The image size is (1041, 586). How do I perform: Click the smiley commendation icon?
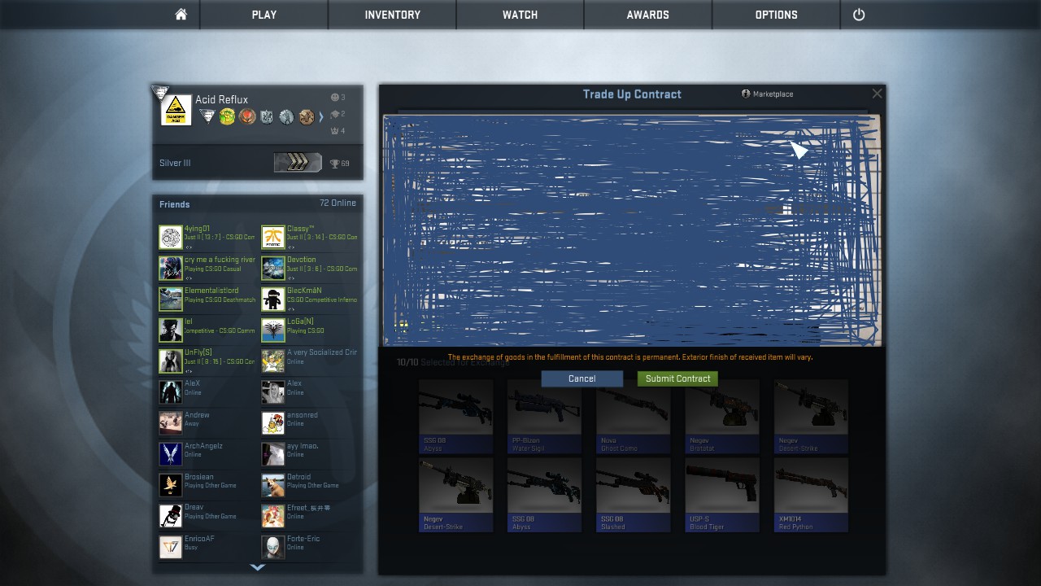(334, 98)
